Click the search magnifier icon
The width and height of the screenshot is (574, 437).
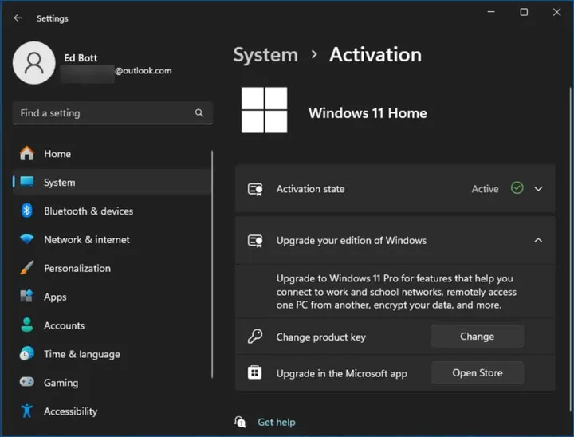tap(199, 113)
